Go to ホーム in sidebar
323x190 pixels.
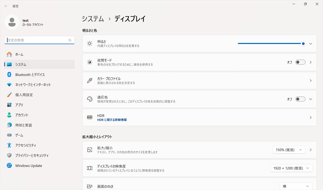[x=40, y=54]
